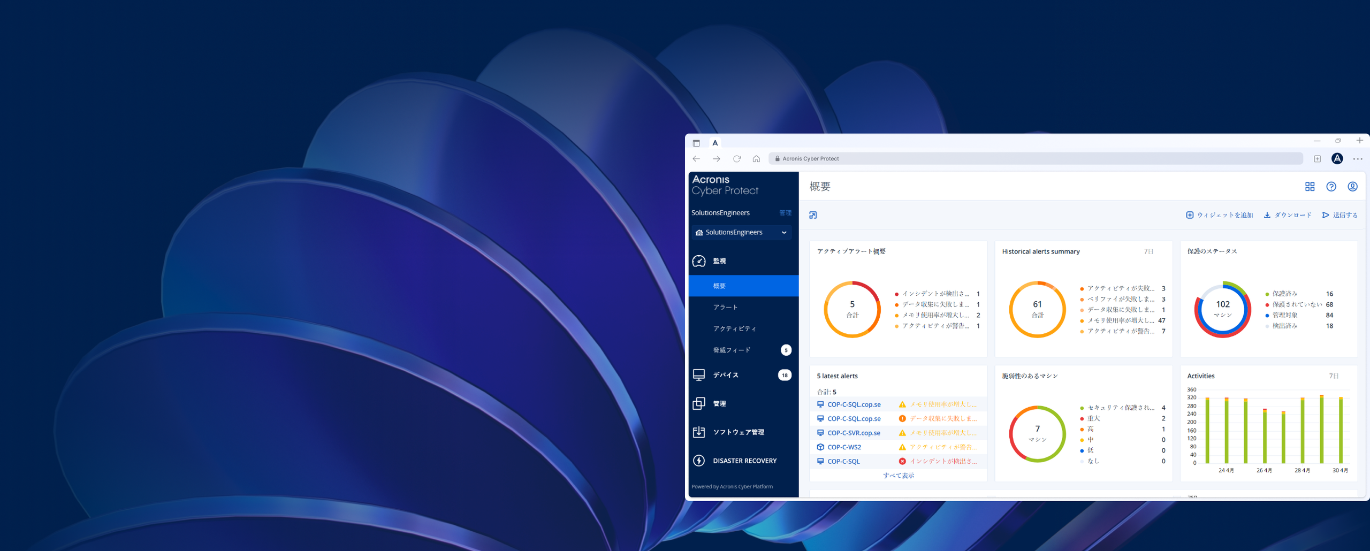The image size is (1370, 551).
Task: Click monitor icon beside COP-C-SVR.cop.se
Action: tap(820, 433)
